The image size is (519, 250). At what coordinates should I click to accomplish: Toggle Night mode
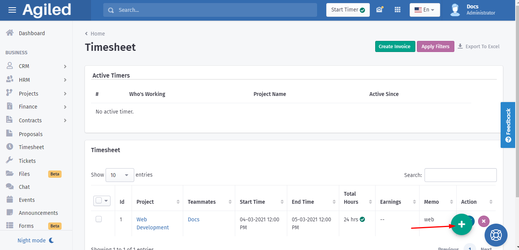(x=36, y=240)
